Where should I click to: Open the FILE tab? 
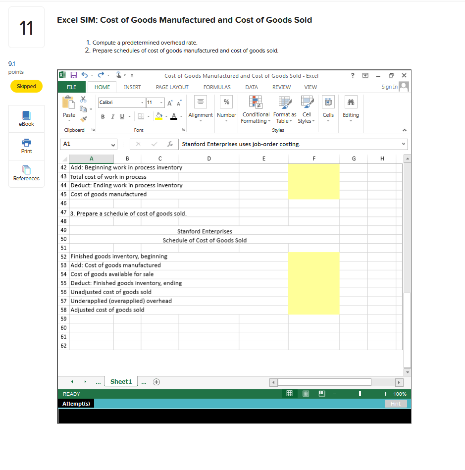pos(71,87)
